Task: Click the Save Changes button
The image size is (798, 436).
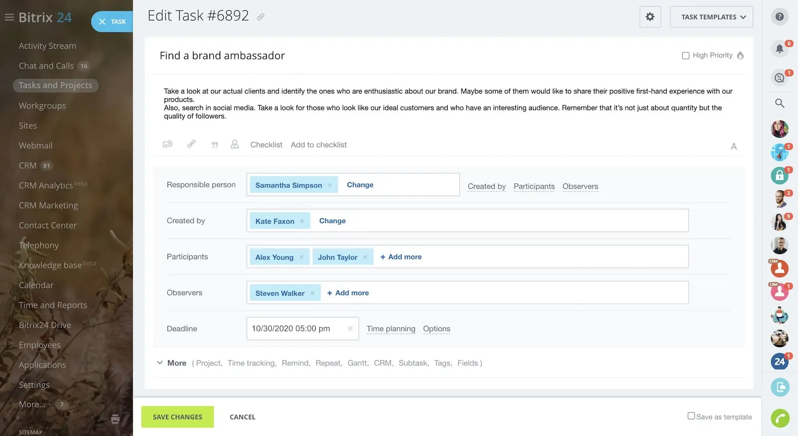Action: (x=177, y=417)
